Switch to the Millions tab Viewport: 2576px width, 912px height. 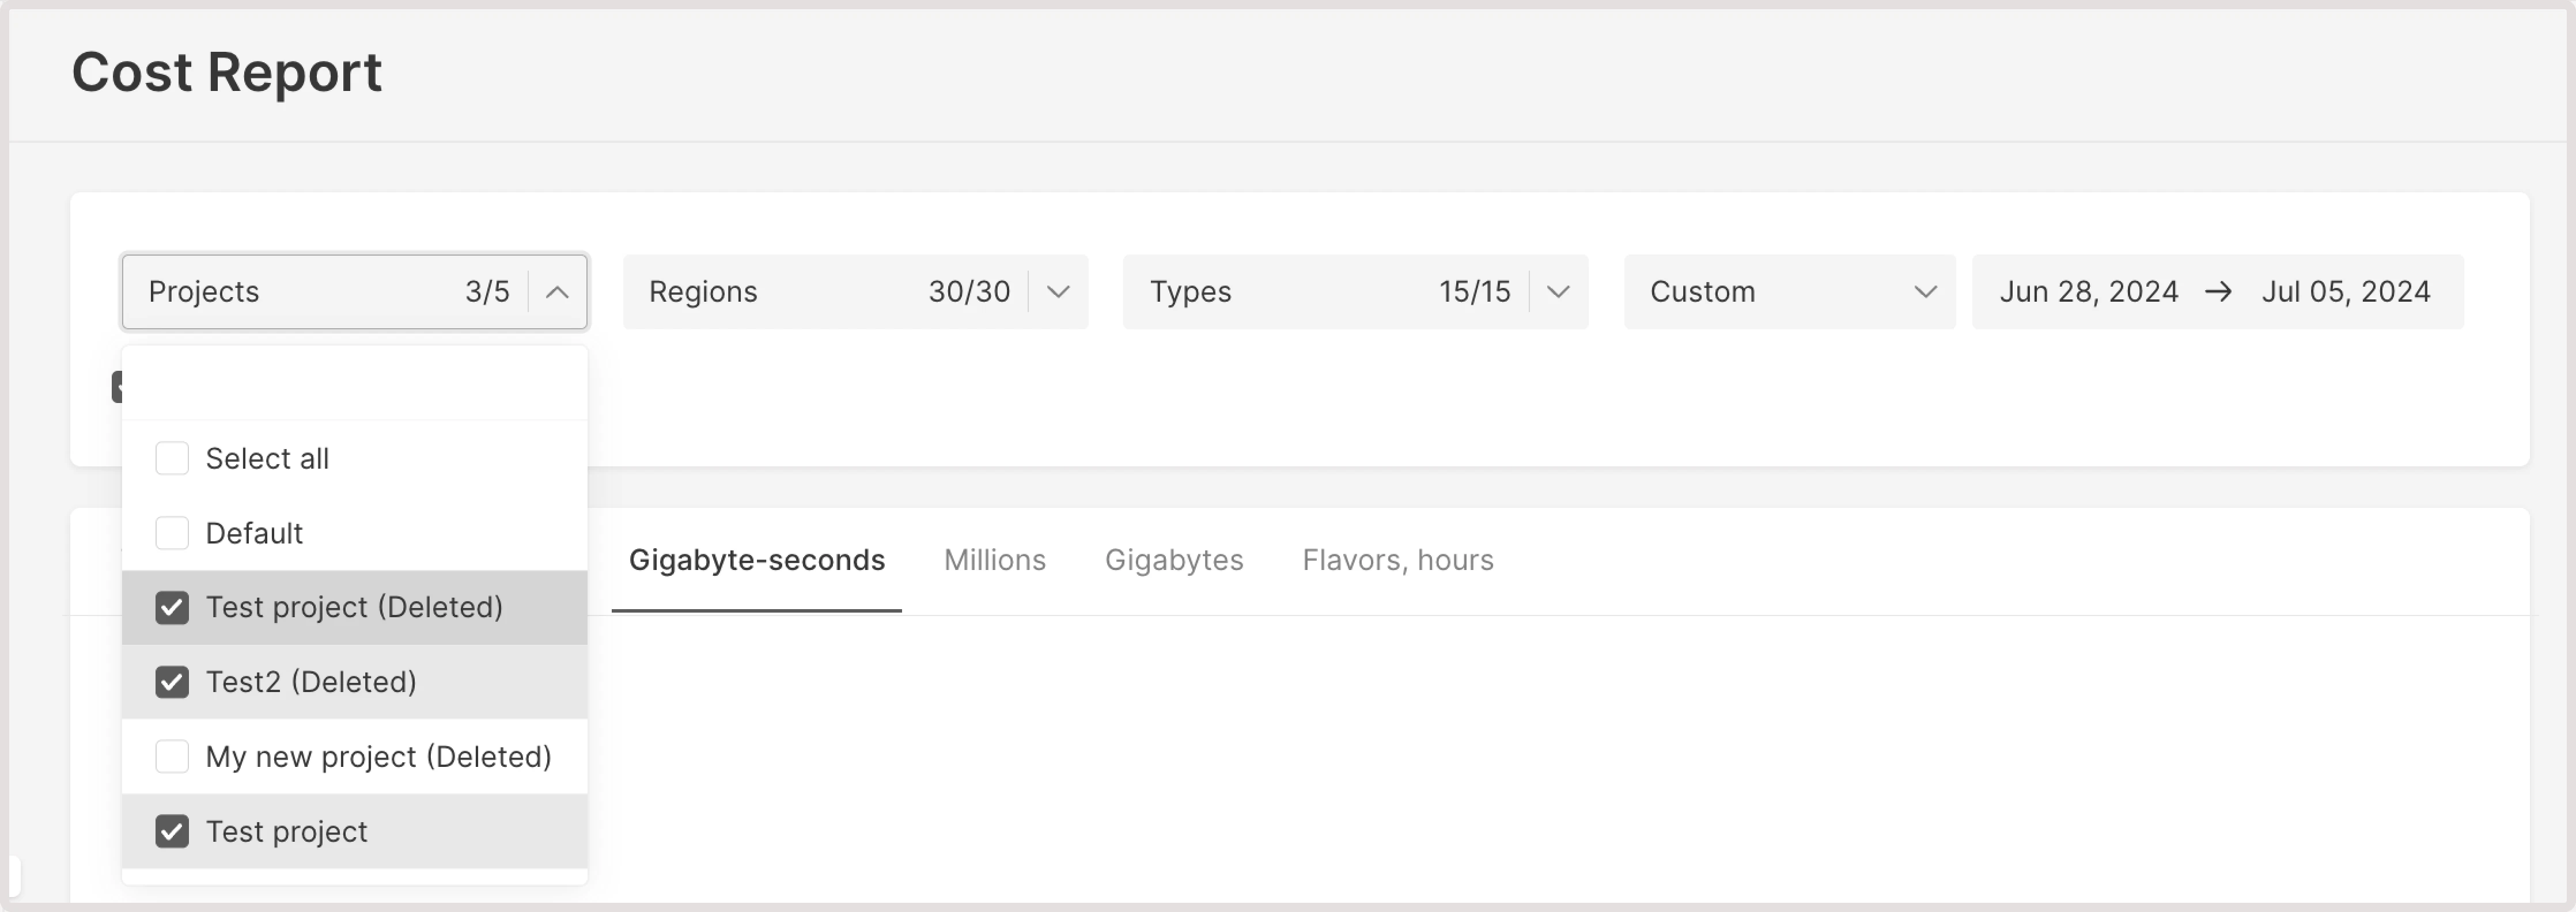pyautogui.click(x=994, y=560)
